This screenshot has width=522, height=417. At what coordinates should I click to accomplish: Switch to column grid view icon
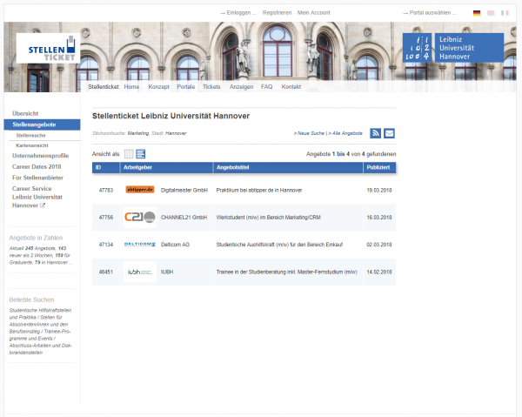point(129,154)
